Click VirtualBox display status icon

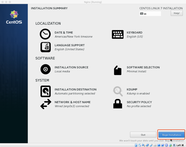click(x=159, y=145)
